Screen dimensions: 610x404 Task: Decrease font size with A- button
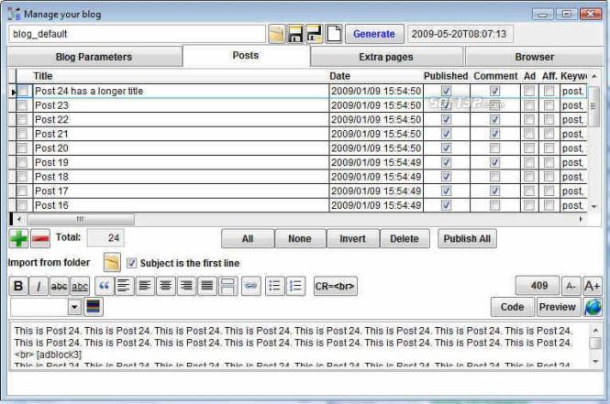click(x=571, y=287)
